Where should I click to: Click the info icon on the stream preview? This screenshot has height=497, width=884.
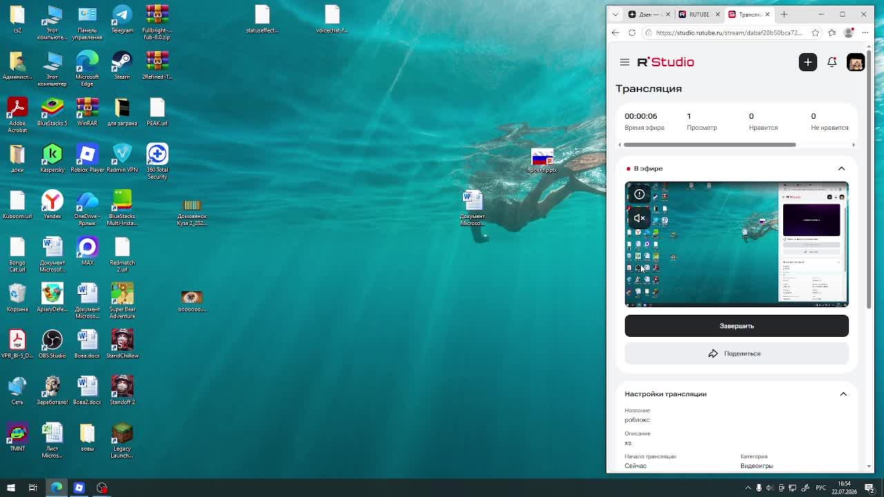tap(640, 195)
